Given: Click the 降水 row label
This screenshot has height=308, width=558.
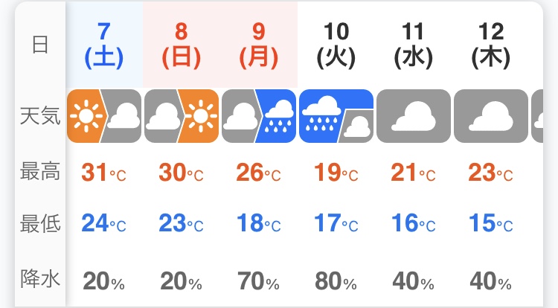Looking at the screenshot, I should tap(40, 278).
